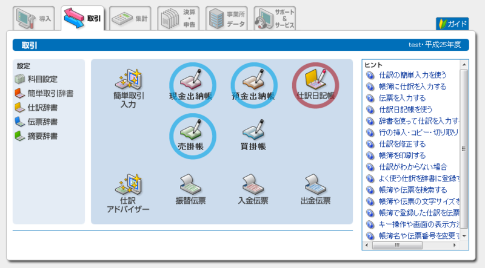Viewport: 485px width, 268px height.
Task: Open the 売掛帳 ledger icon
Action: pyautogui.click(x=191, y=136)
